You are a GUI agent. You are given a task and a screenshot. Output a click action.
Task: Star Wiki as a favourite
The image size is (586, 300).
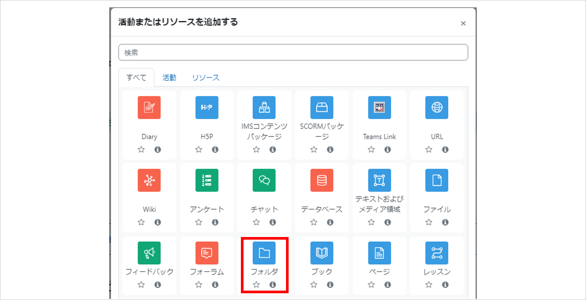141,222
